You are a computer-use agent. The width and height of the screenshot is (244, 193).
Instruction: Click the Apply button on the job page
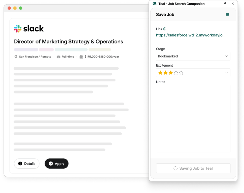click(56, 164)
